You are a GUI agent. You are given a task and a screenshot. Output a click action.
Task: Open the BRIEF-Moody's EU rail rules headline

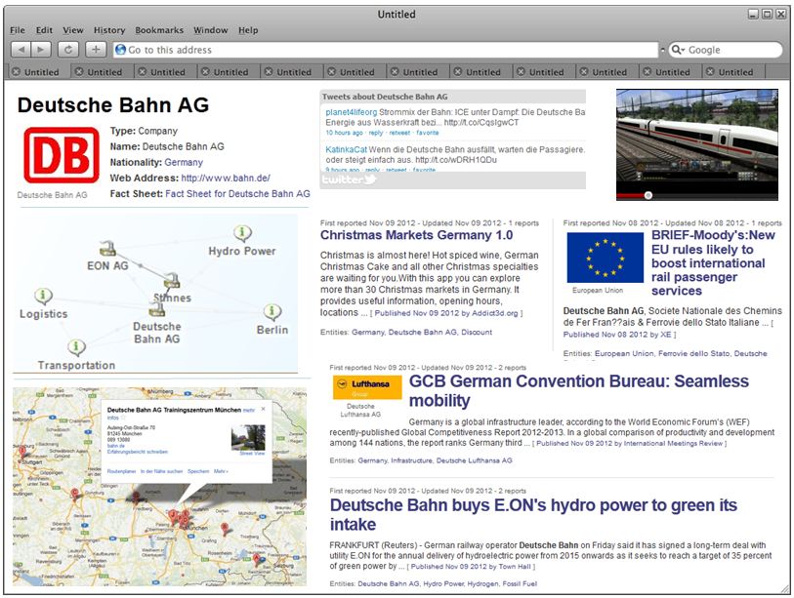coord(713,263)
